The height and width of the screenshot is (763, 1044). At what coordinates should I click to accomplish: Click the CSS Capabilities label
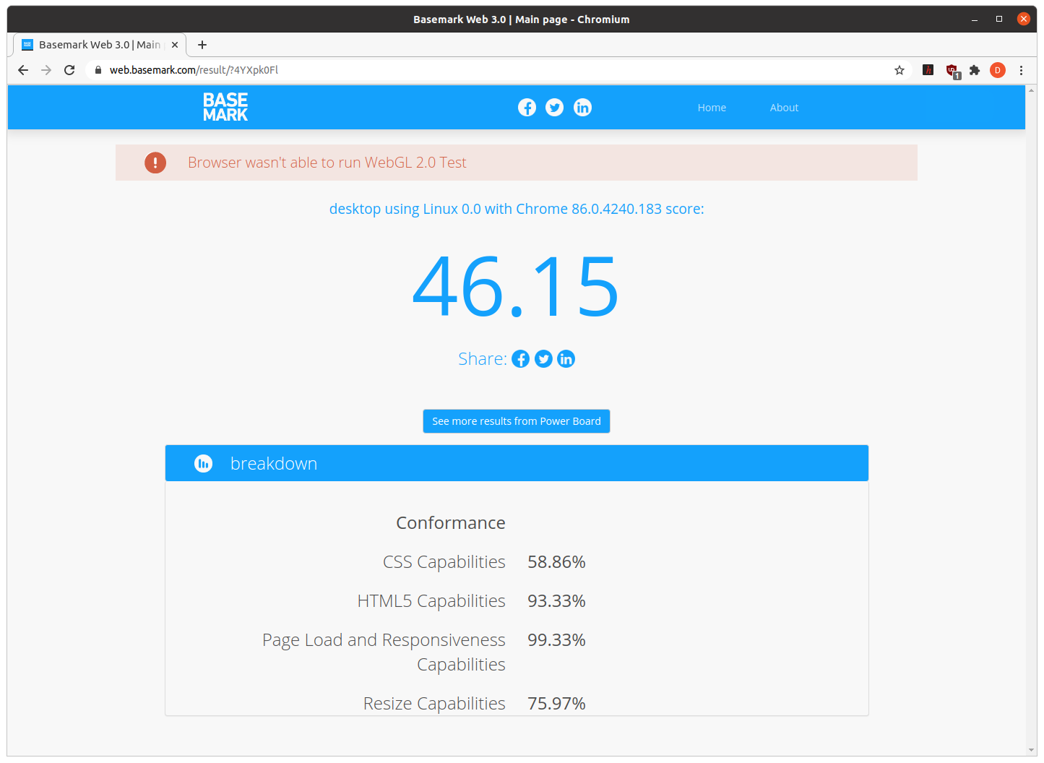(x=444, y=562)
